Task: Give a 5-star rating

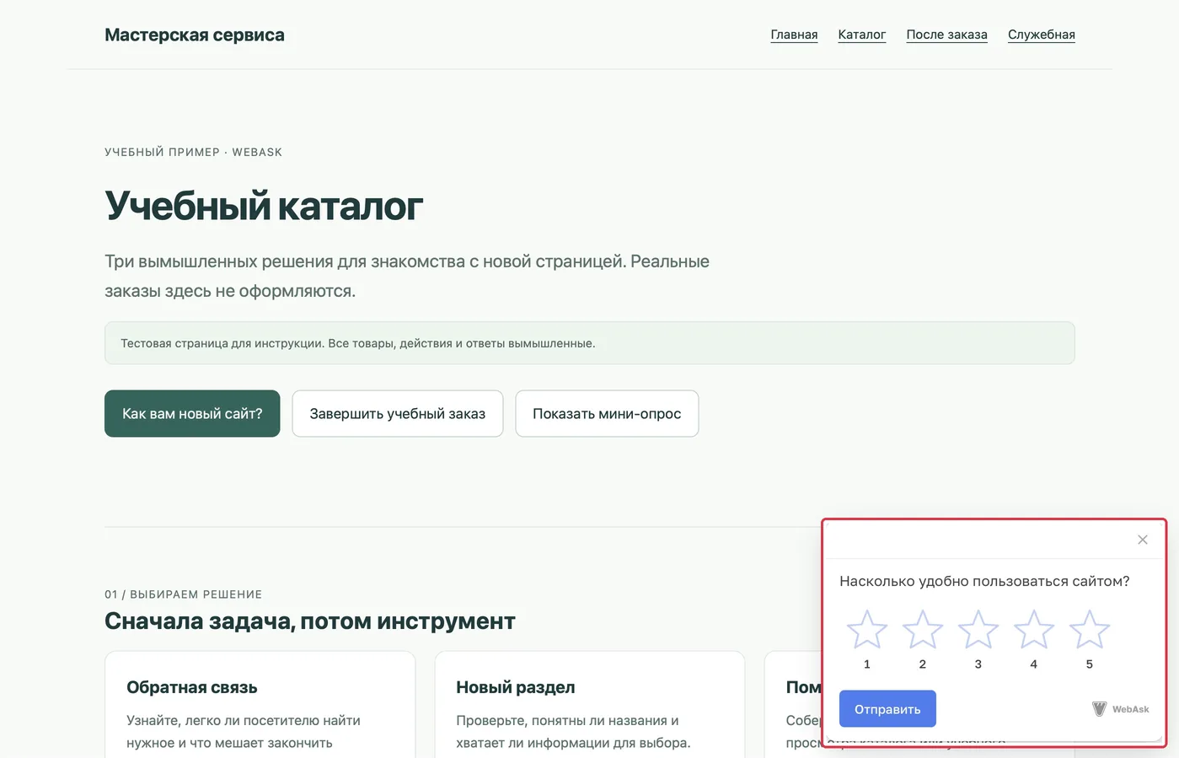Action: 1089,630
